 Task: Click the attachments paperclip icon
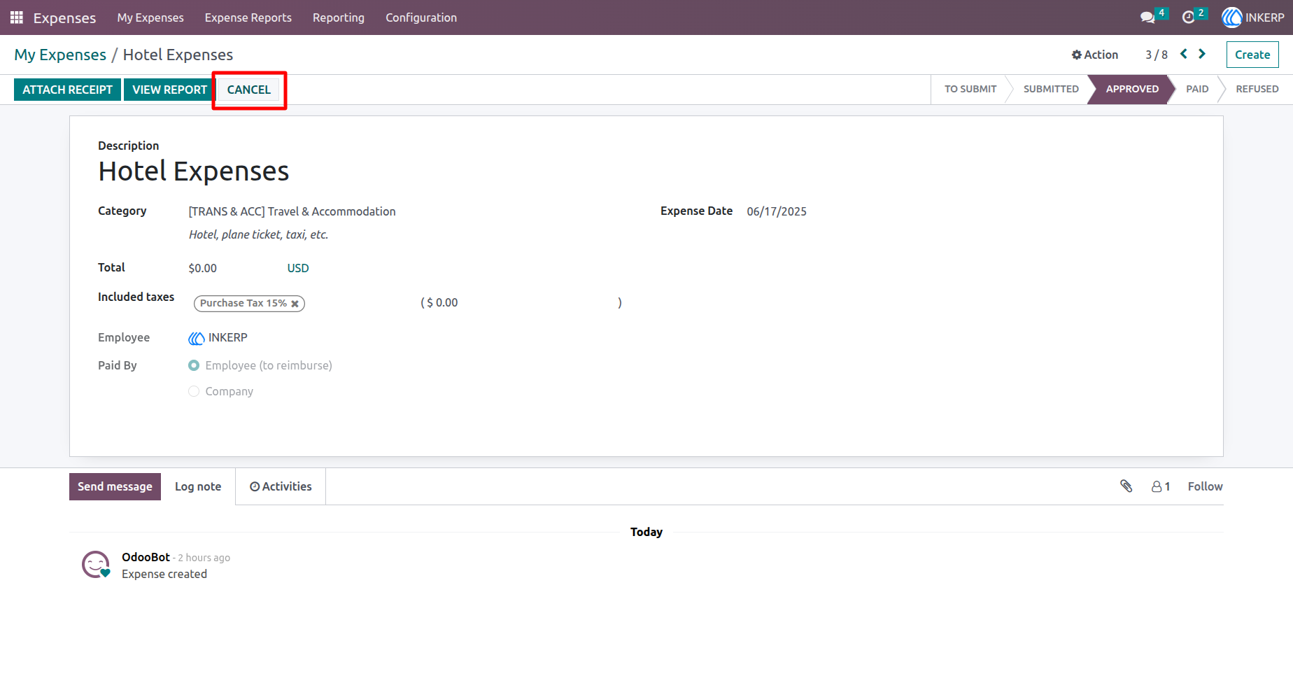pos(1126,486)
